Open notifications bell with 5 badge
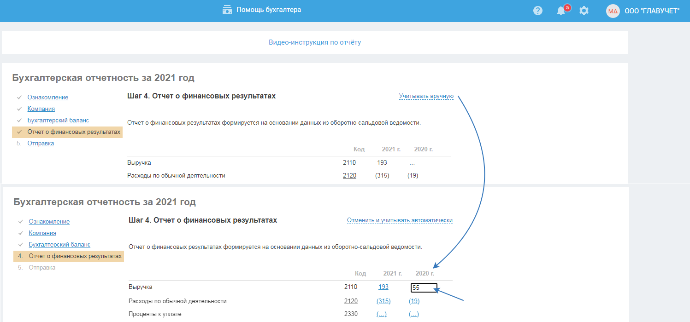 coord(561,11)
